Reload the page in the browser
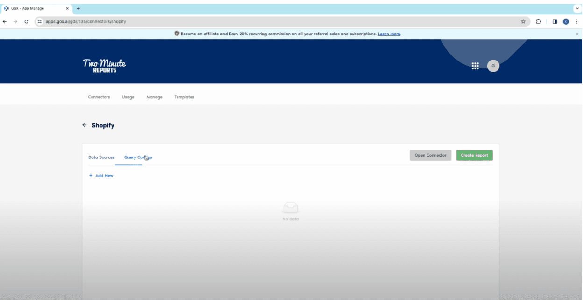583x300 pixels. [27, 21]
